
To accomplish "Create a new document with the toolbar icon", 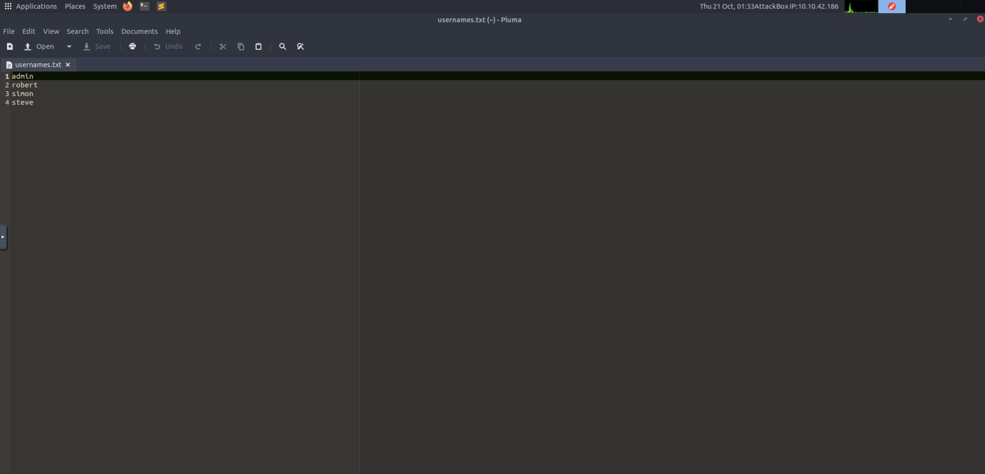I will [x=10, y=47].
